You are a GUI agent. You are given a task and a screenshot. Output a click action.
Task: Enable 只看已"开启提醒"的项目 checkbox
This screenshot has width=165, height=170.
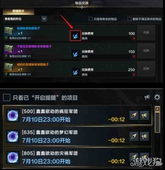tap(7, 98)
